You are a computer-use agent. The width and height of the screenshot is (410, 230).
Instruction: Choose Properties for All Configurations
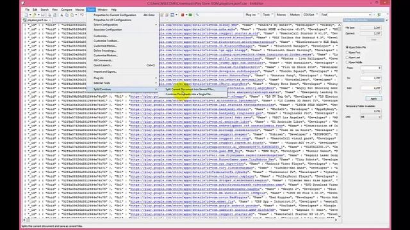(x=123, y=20)
